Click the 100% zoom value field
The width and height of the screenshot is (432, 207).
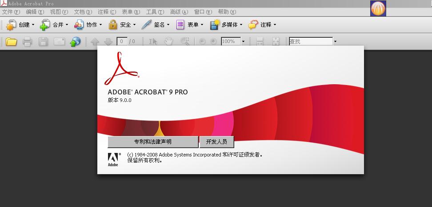pyautogui.click(x=231, y=42)
